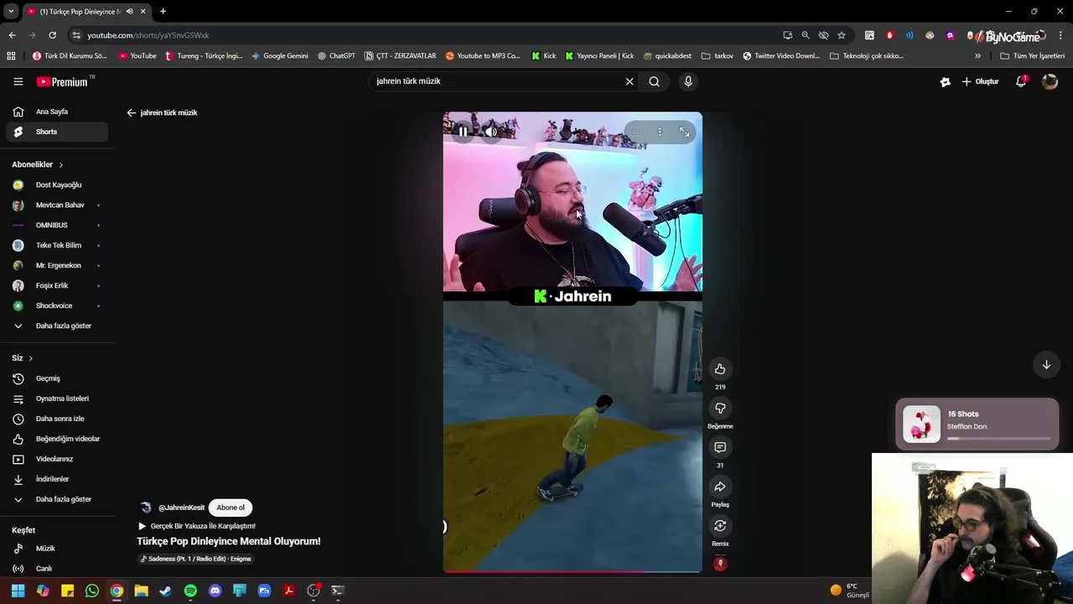Open Müzik under Keşfet

[57, 549]
